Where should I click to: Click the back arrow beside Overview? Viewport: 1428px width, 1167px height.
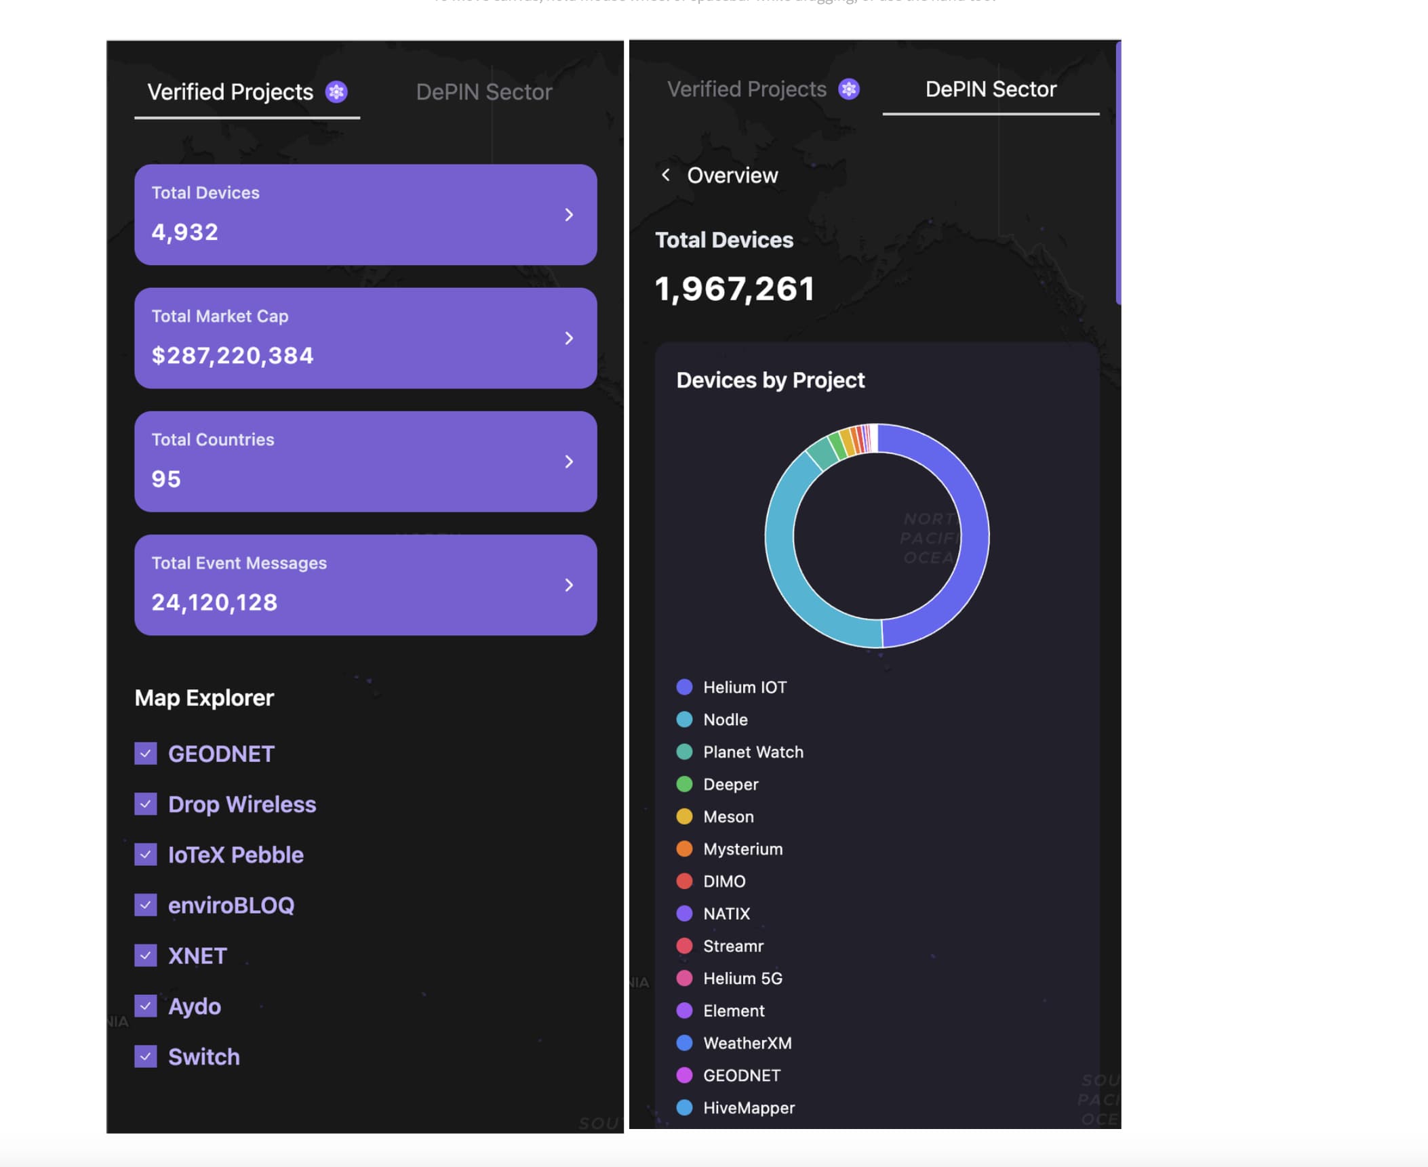[x=666, y=175]
